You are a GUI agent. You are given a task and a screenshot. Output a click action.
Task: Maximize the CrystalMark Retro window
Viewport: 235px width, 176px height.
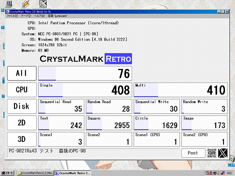pos(223,12)
